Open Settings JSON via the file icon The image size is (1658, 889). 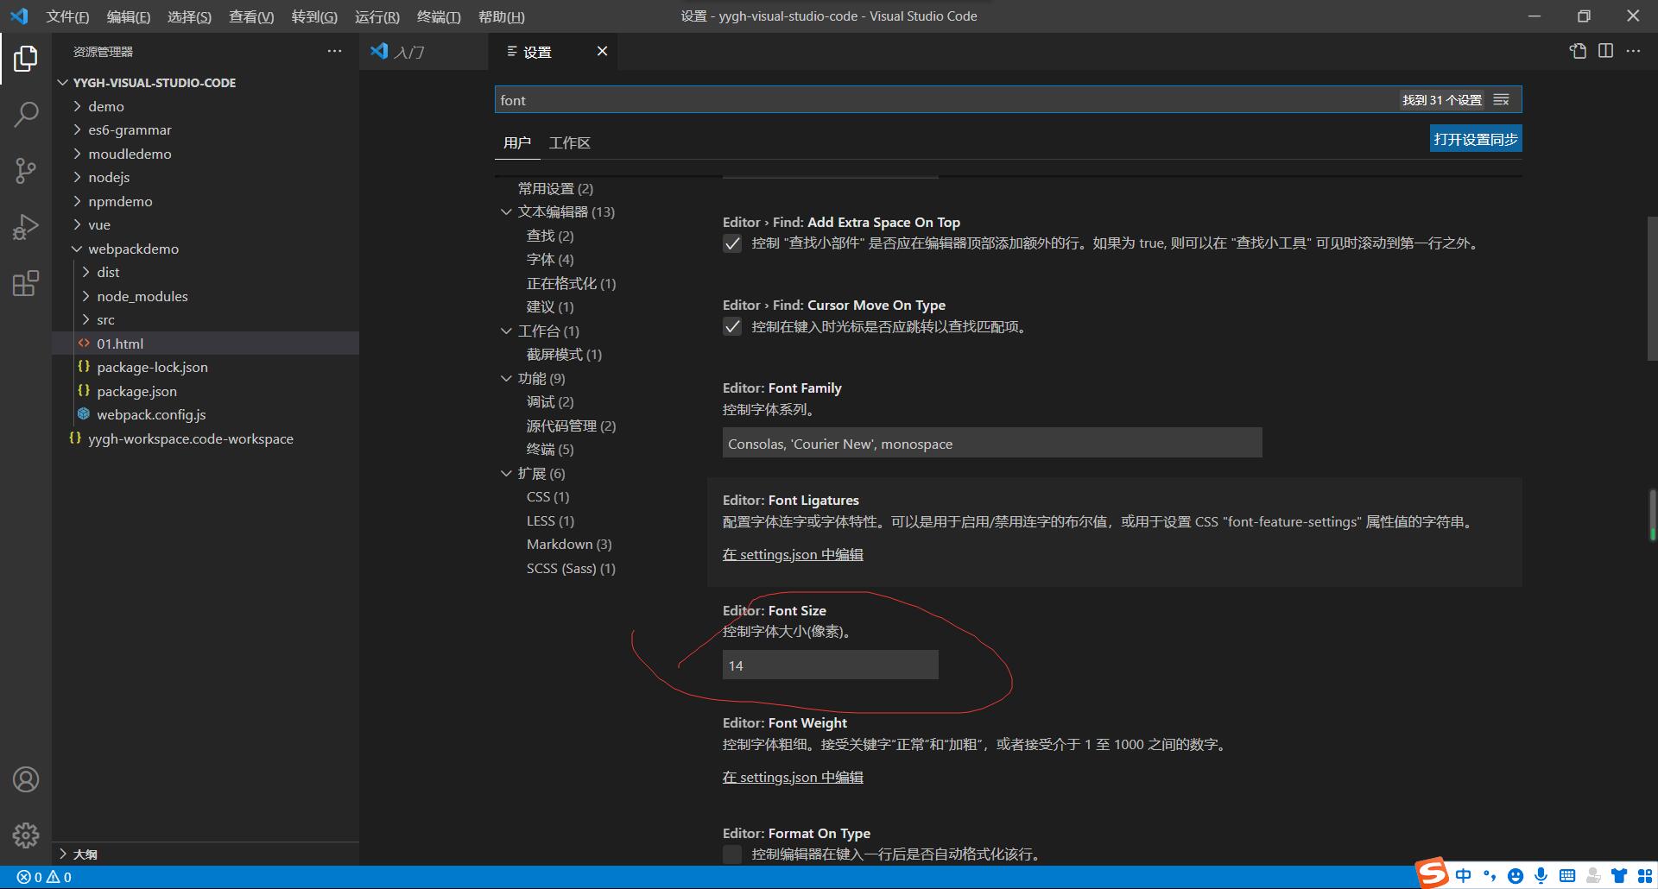coord(1579,51)
